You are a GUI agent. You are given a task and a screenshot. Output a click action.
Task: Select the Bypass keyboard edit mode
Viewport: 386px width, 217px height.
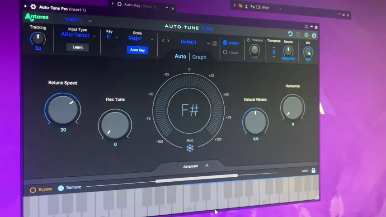click(41, 189)
